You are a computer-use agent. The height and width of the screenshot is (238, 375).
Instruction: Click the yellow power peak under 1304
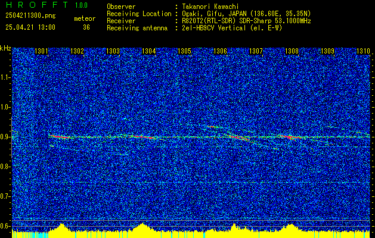142,227
